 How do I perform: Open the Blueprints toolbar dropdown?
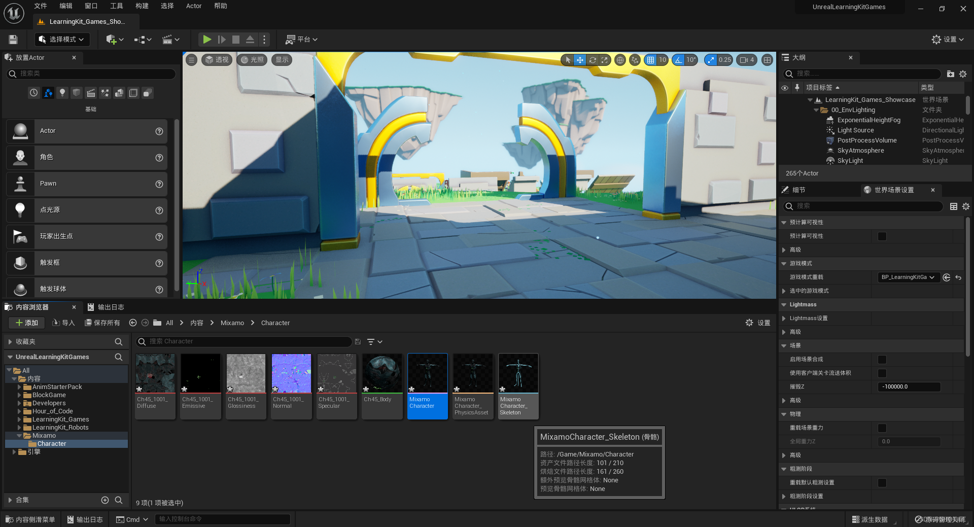(143, 40)
